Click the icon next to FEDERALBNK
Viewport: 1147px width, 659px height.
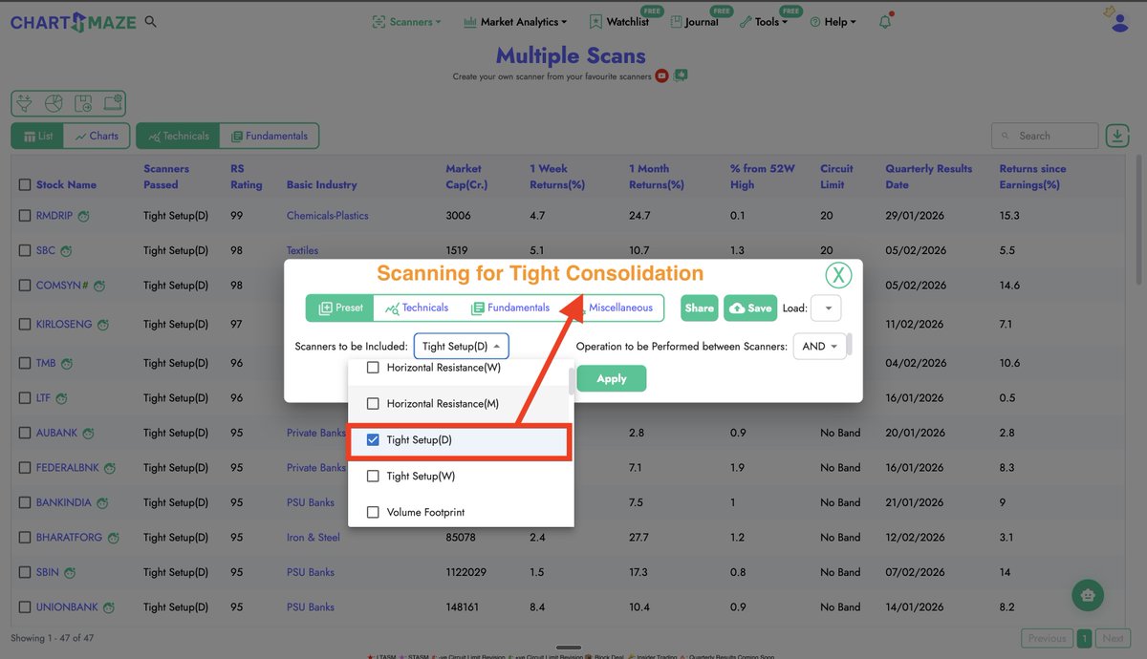[x=109, y=468]
